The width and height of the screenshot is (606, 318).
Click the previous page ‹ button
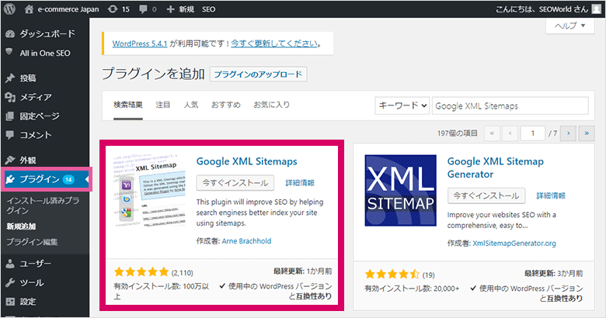point(510,133)
